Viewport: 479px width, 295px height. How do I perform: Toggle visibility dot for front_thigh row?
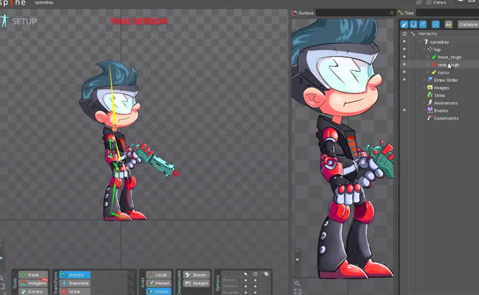click(x=404, y=57)
